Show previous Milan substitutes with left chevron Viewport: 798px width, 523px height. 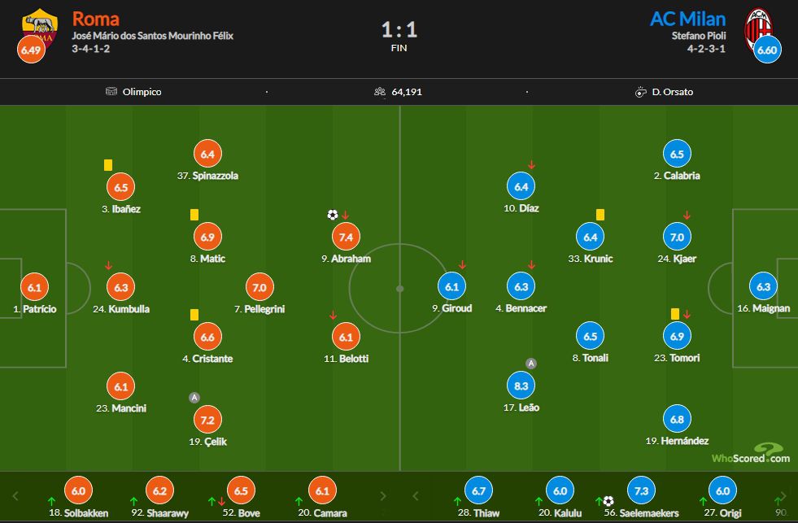(416, 496)
